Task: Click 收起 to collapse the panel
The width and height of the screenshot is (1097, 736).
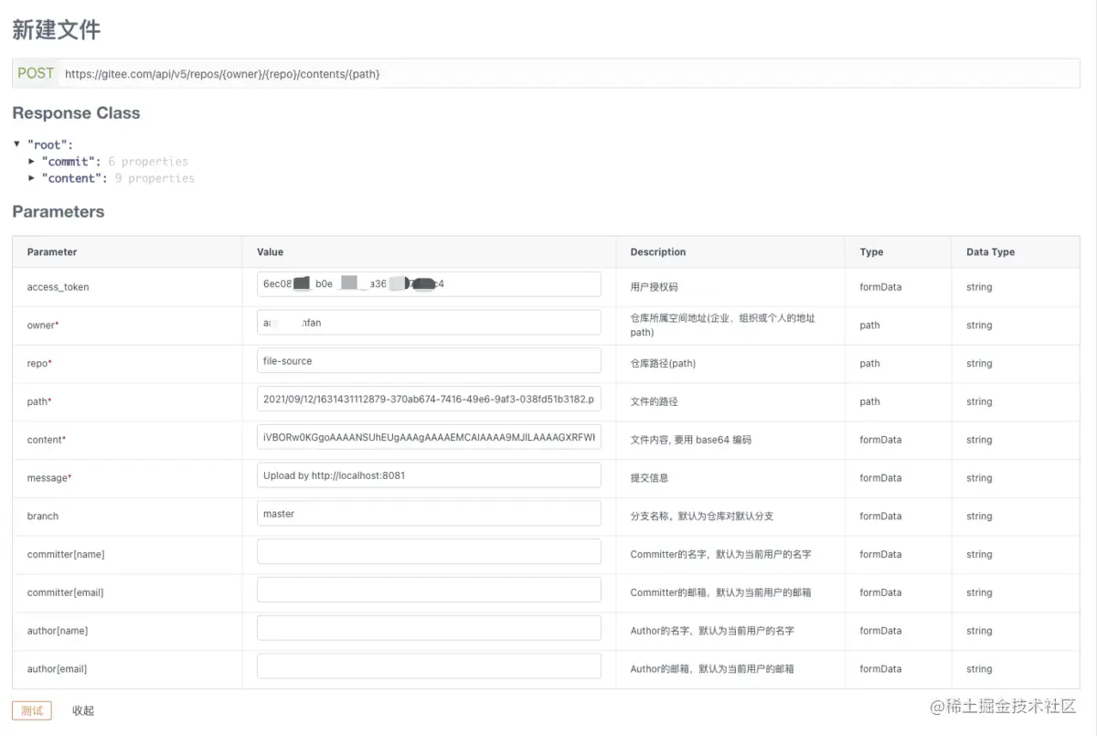Action: click(x=83, y=710)
